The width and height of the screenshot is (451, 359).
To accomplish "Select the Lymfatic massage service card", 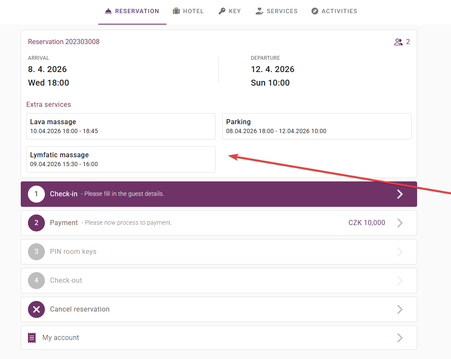I will 121,159.
